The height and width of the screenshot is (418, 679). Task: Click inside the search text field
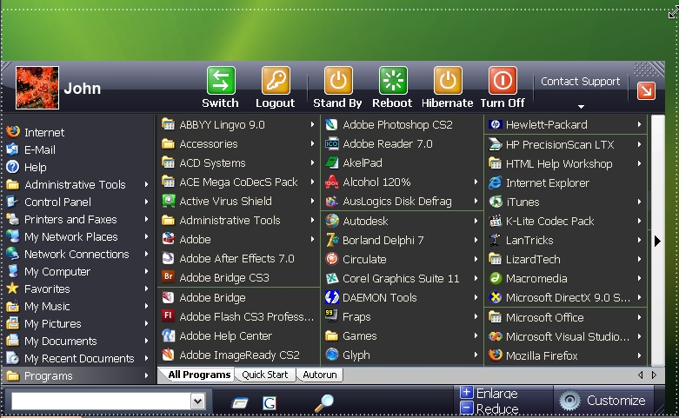click(x=100, y=401)
